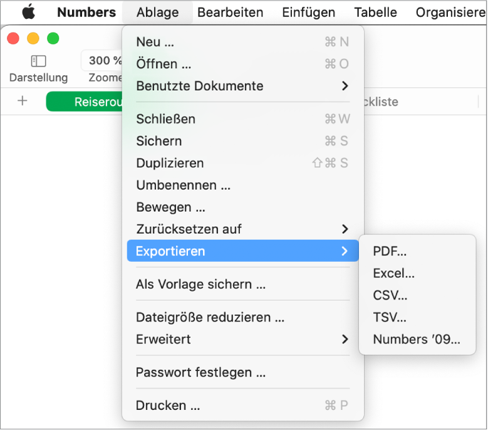Open the 300 % zoom dropdown
Viewport: 488px width, 430px height.
102,60
